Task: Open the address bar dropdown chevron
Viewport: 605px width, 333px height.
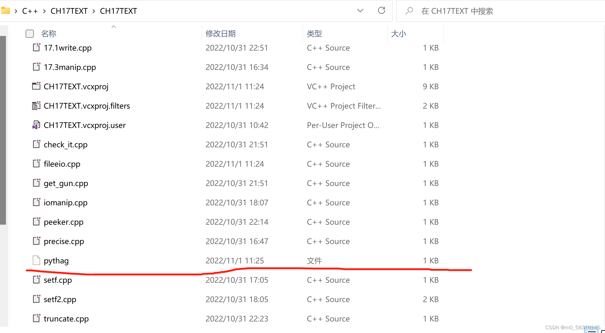Action: [360, 11]
